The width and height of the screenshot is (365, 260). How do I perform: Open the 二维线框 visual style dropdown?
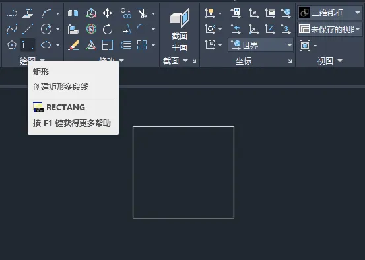(330, 13)
